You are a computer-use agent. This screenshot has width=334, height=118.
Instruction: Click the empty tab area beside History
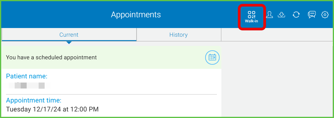coord(277,35)
